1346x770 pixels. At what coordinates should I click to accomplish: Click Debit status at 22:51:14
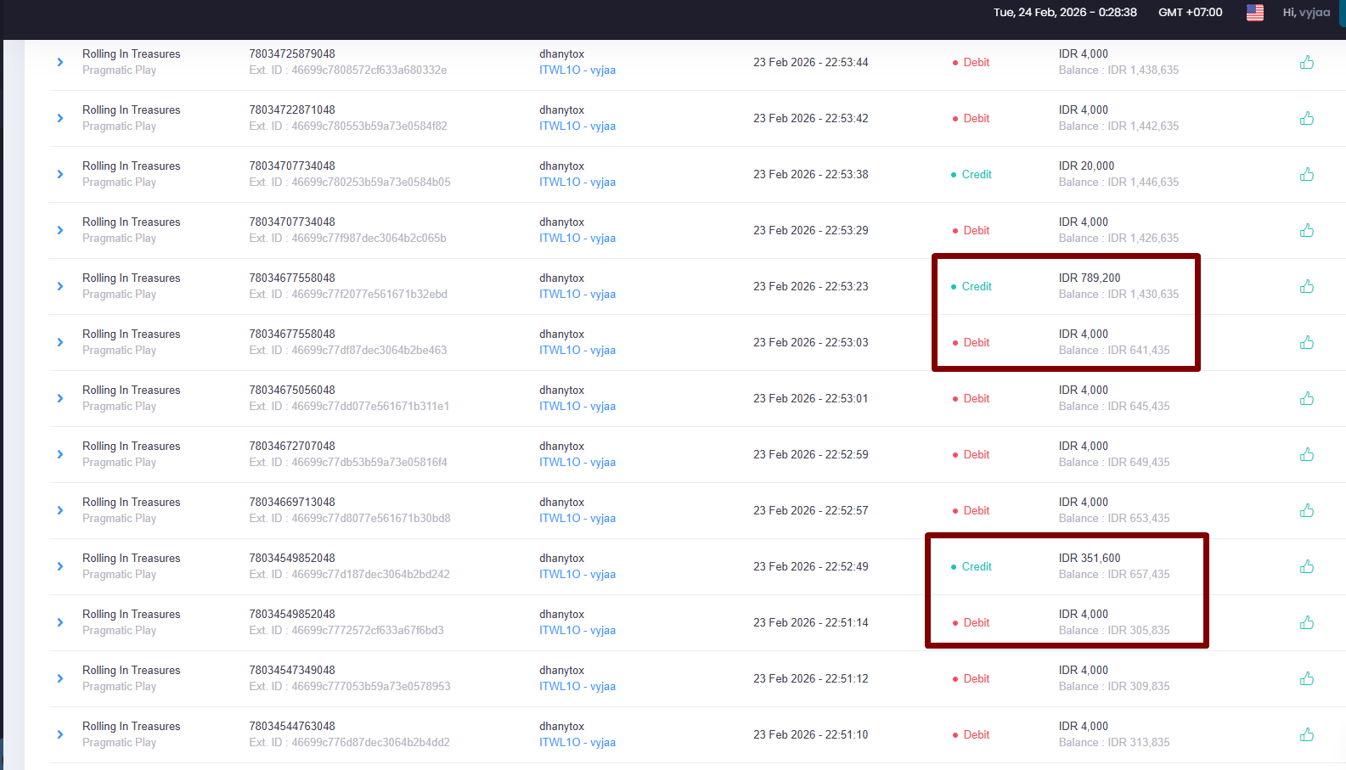971,622
